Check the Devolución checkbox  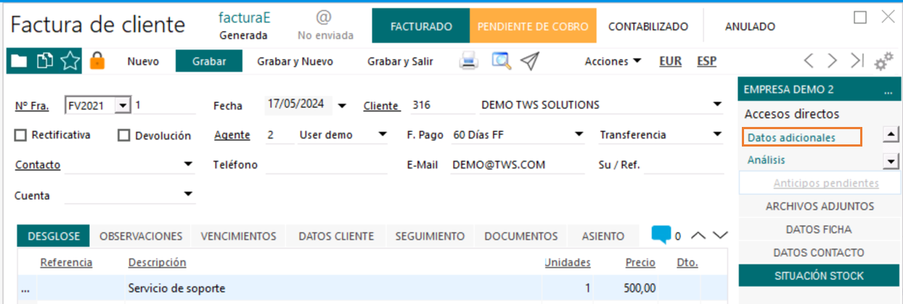coord(123,135)
